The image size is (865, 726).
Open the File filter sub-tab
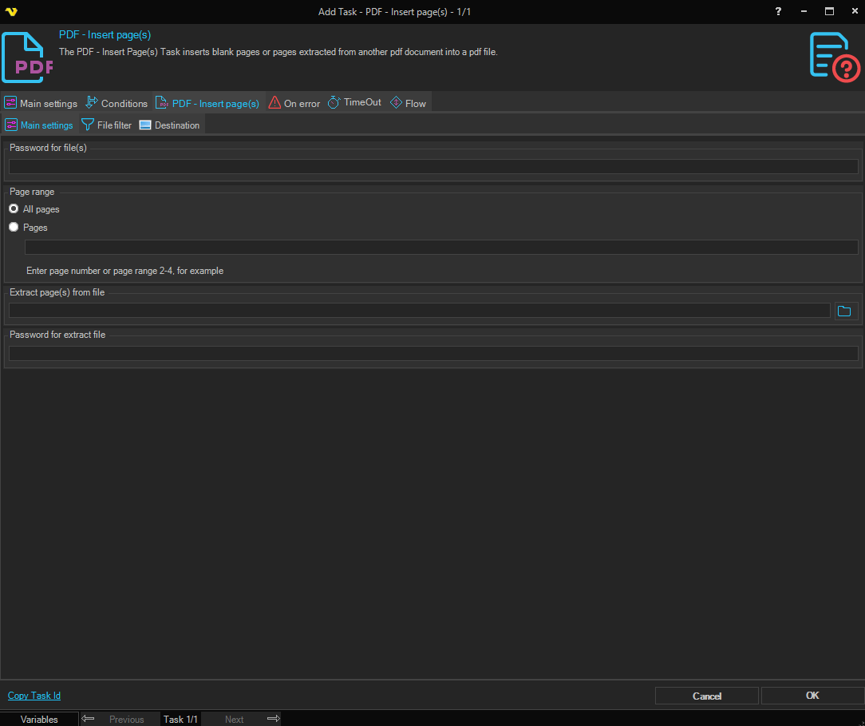pos(107,125)
